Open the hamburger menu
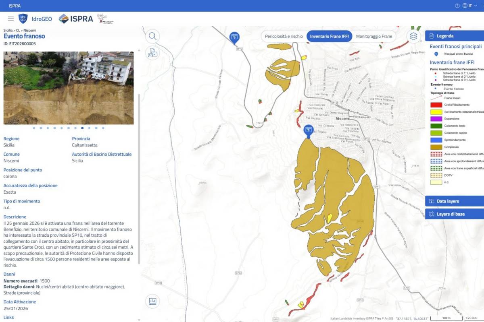 11,19
